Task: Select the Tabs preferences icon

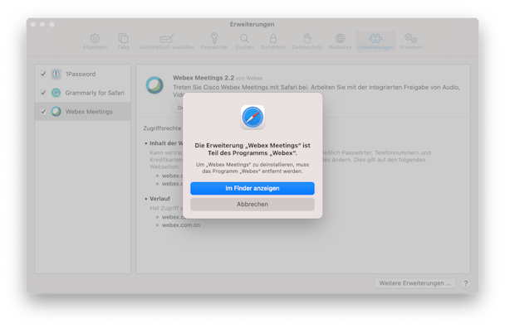Action: (123, 39)
